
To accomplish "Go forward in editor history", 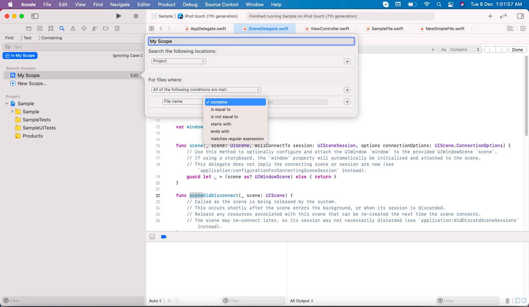I will [x=169, y=29].
